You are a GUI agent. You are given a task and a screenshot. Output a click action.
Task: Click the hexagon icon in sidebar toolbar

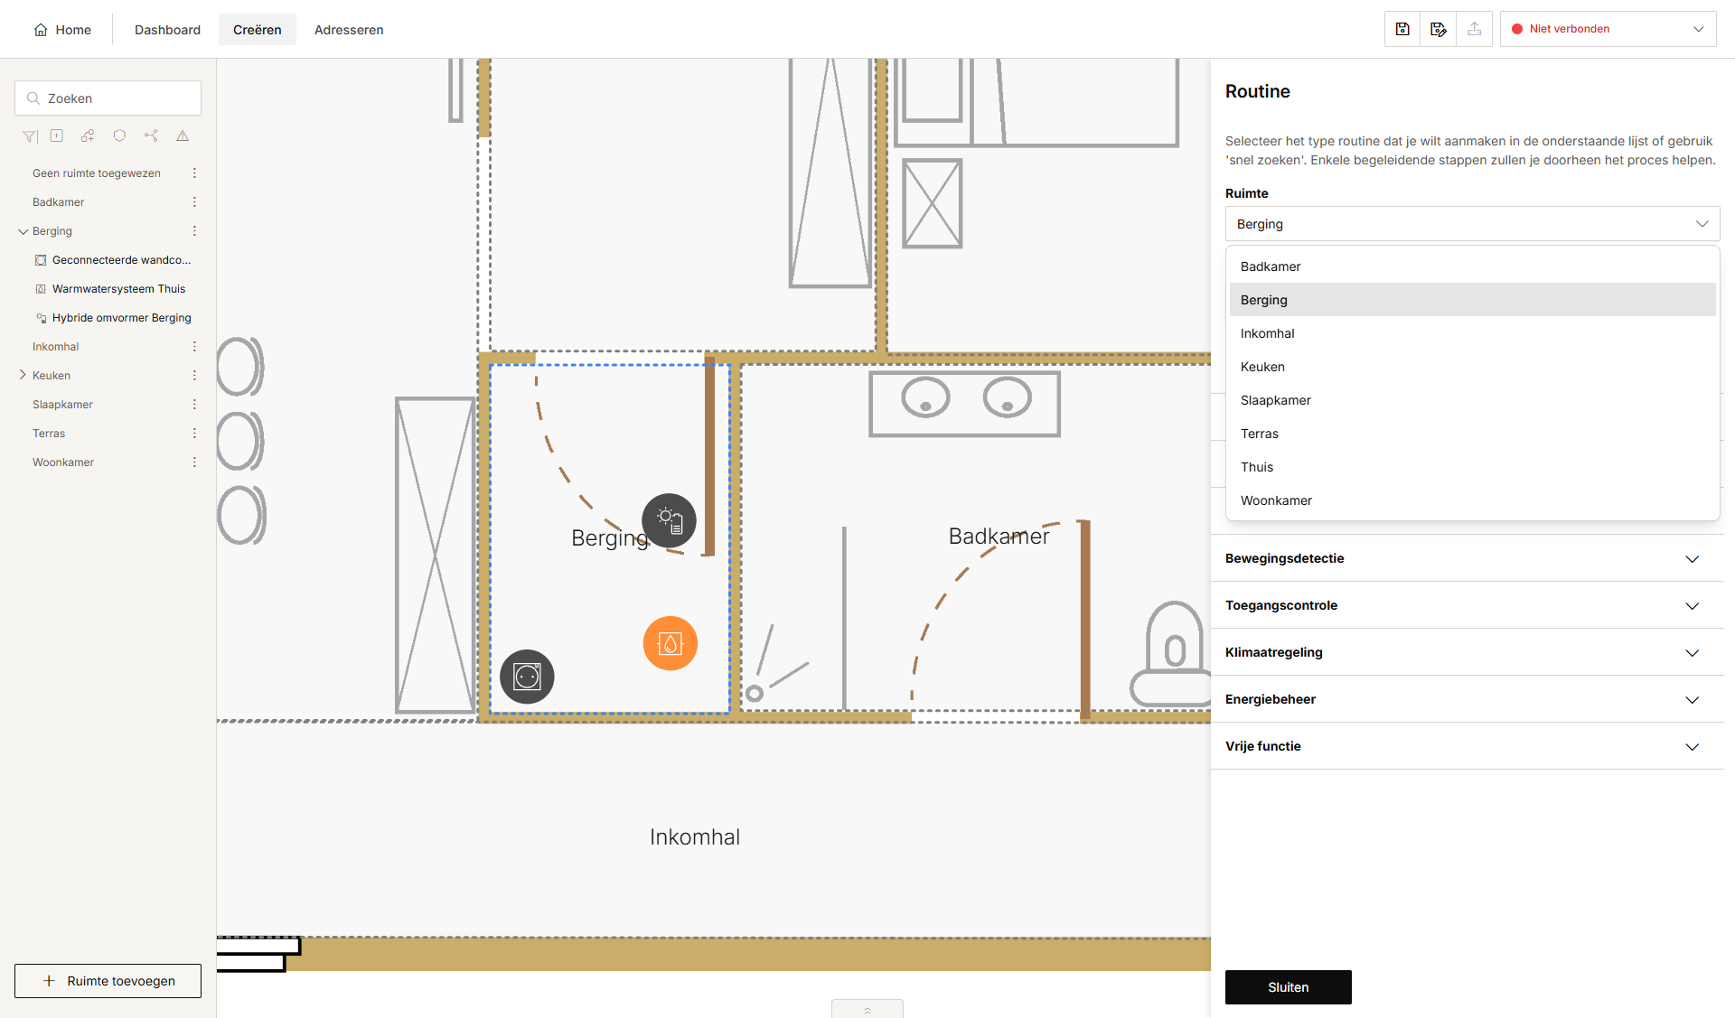pos(119,136)
